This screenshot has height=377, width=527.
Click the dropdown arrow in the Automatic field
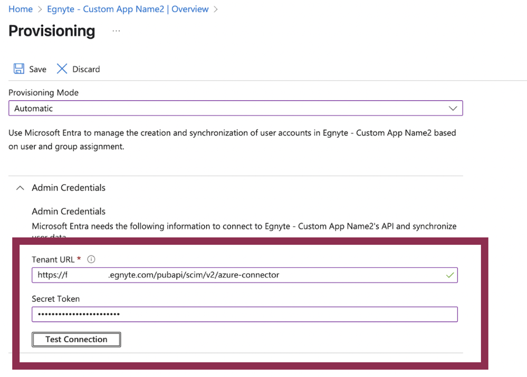coord(453,108)
